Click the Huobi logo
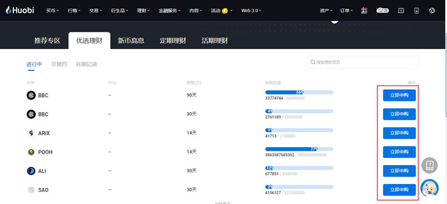The width and height of the screenshot is (447, 204). point(20,10)
